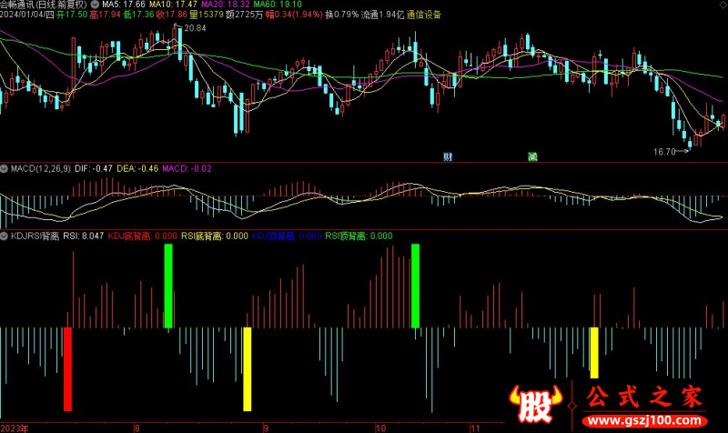Click the settings icon beside MACD(12,26,9)
Viewport: 728px width, 433px height.
(5, 168)
